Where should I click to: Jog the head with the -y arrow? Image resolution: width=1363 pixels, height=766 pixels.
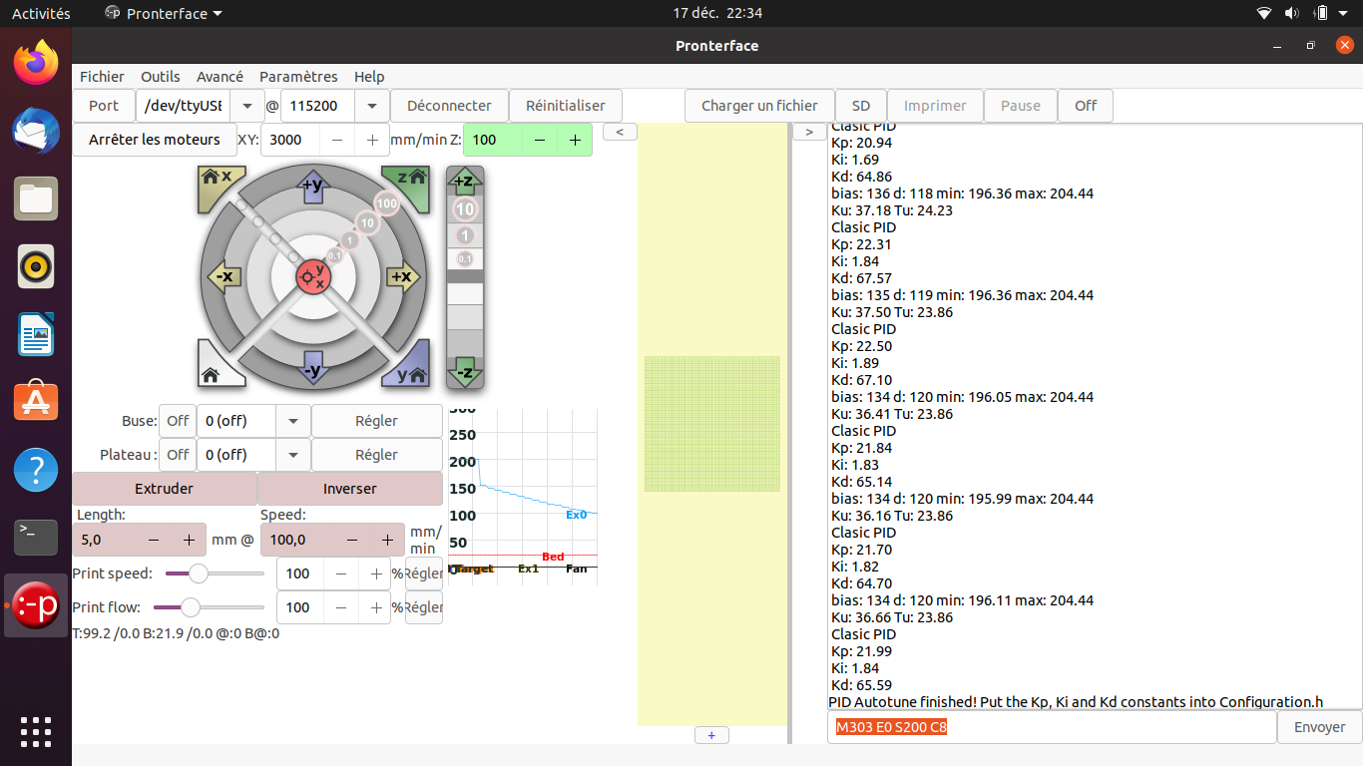(312, 368)
